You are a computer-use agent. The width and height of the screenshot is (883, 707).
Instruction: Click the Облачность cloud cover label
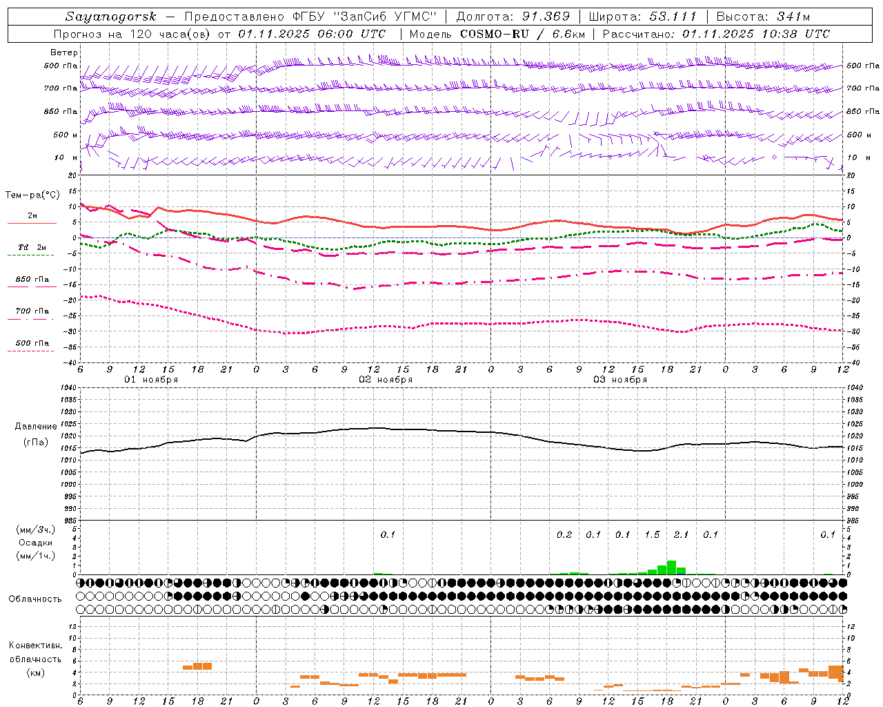coord(35,599)
